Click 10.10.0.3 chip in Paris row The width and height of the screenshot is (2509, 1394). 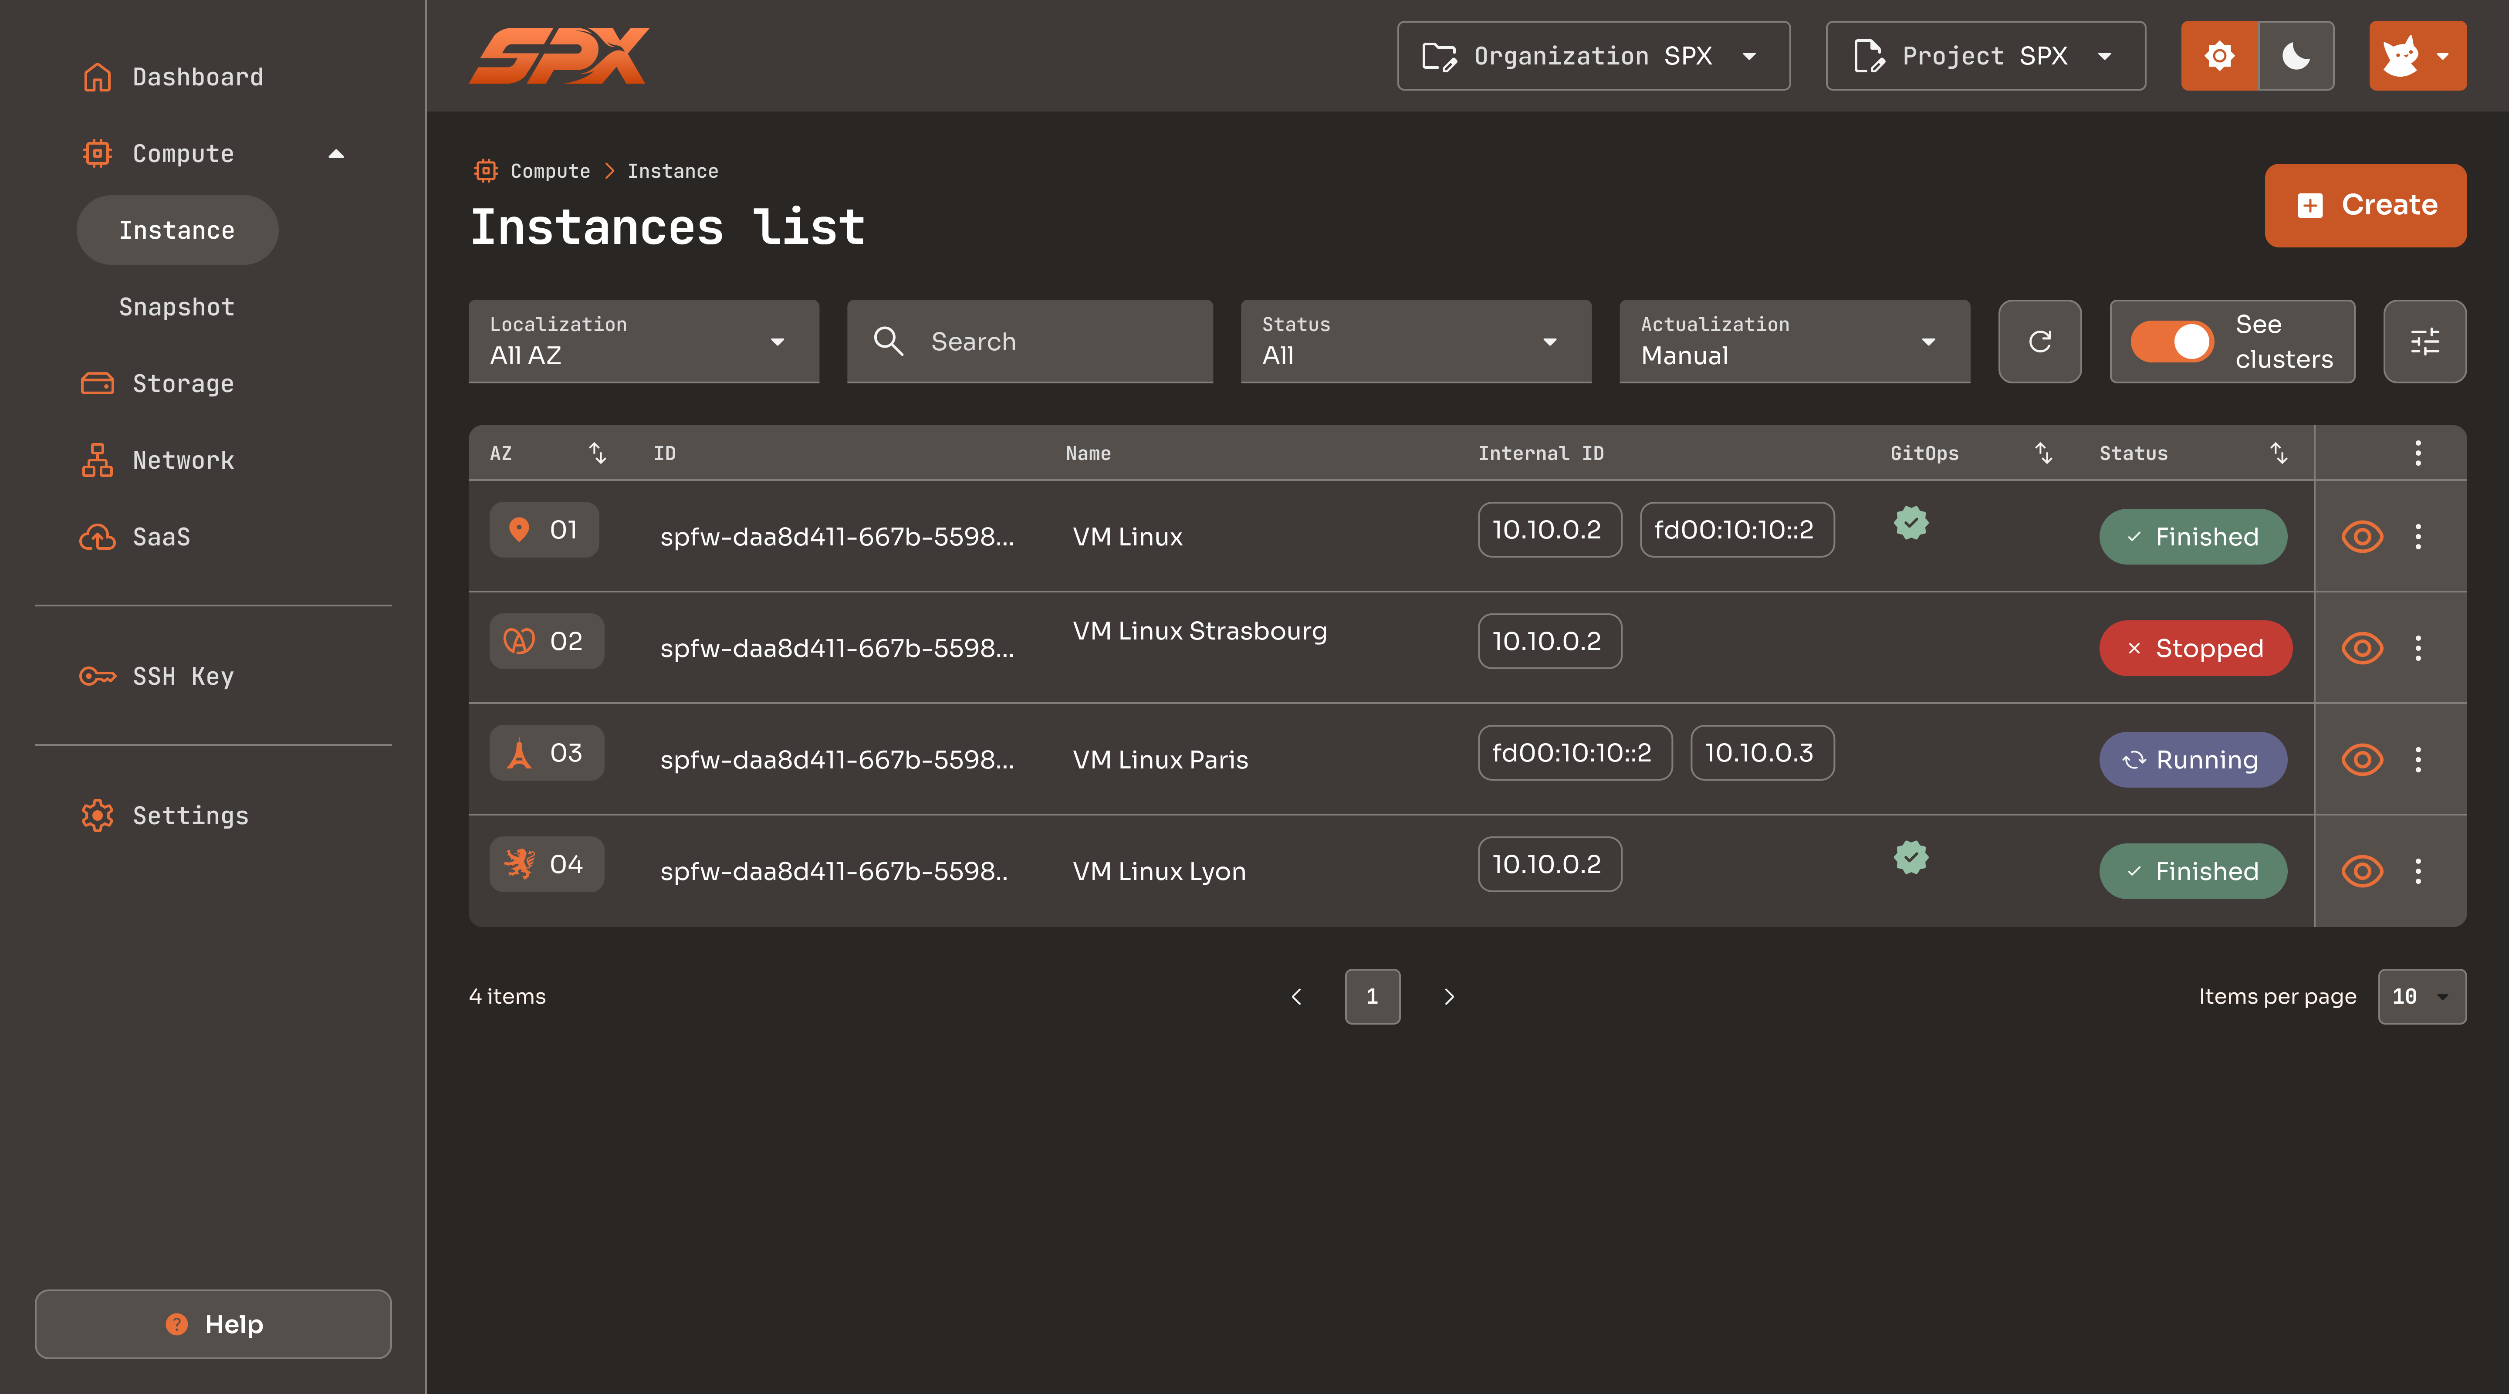(1762, 753)
